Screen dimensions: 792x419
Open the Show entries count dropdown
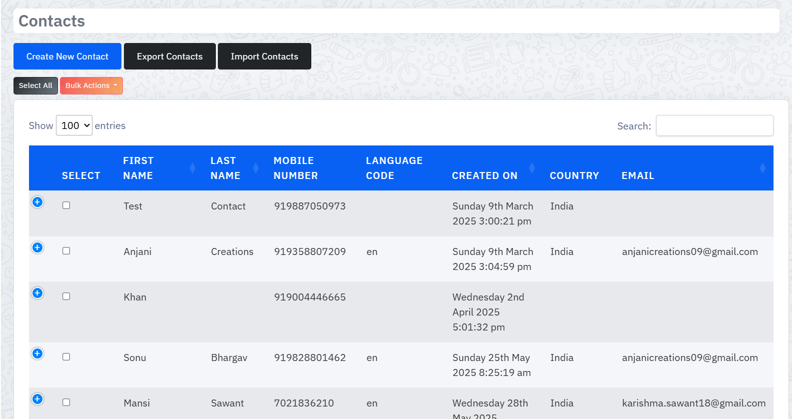pos(74,125)
